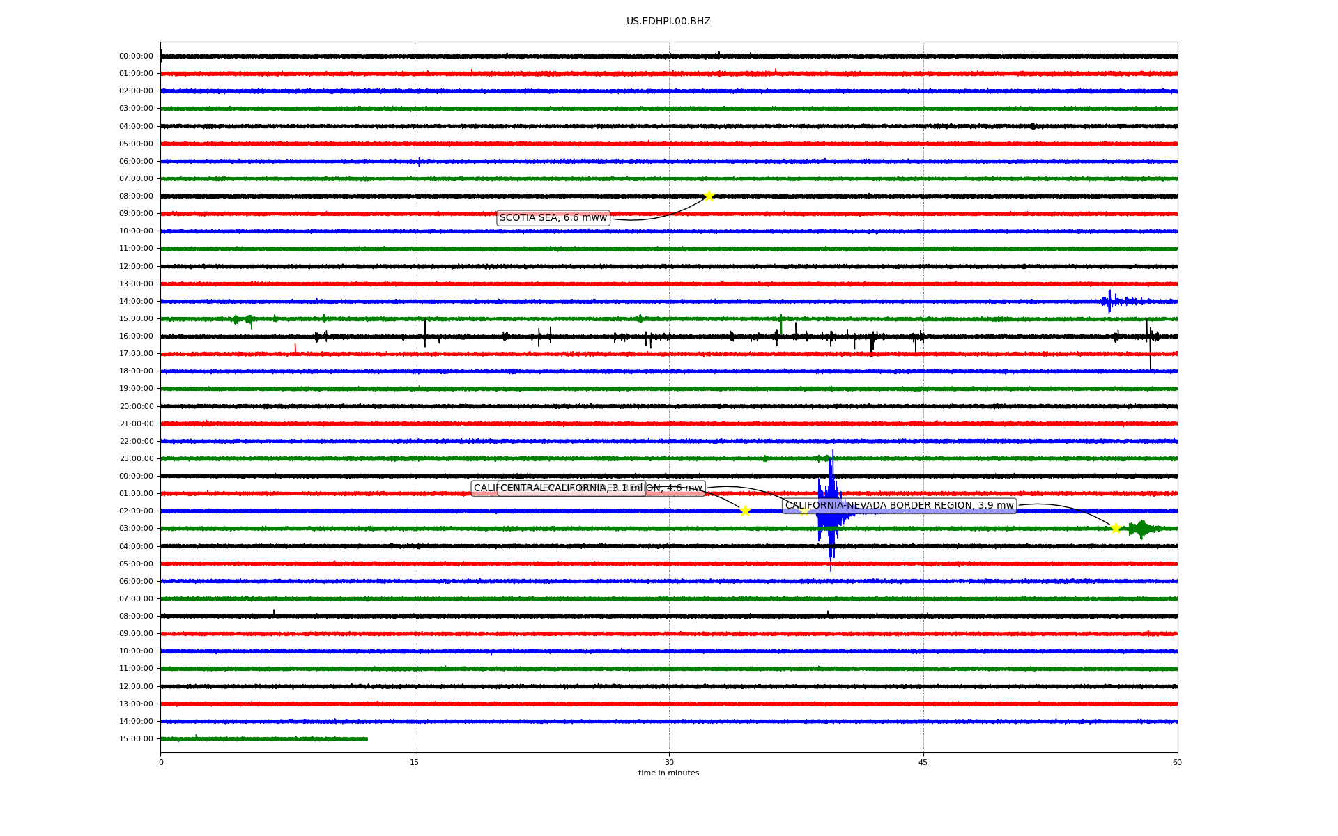Select the CENTRAL CALIFORNIA, 3.1 ml annotation label
The height and width of the screenshot is (836, 1338).
[x=571, y=488]
